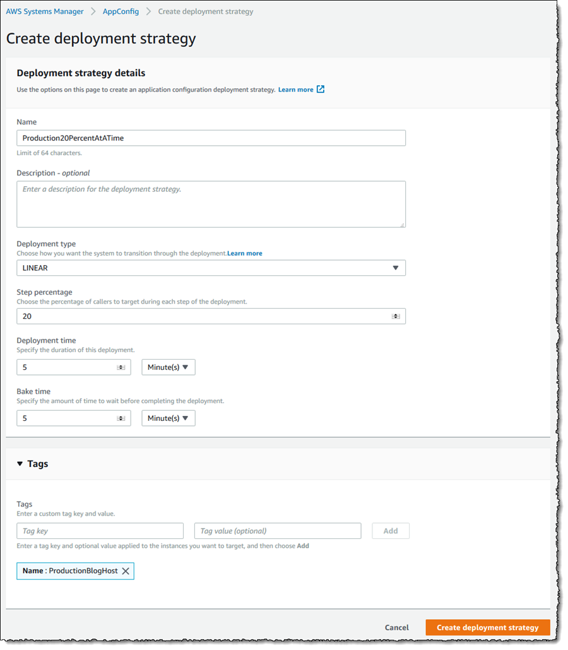Focus the Tag key input field
Screen dimensions: 568x650
tap(100, 531)
